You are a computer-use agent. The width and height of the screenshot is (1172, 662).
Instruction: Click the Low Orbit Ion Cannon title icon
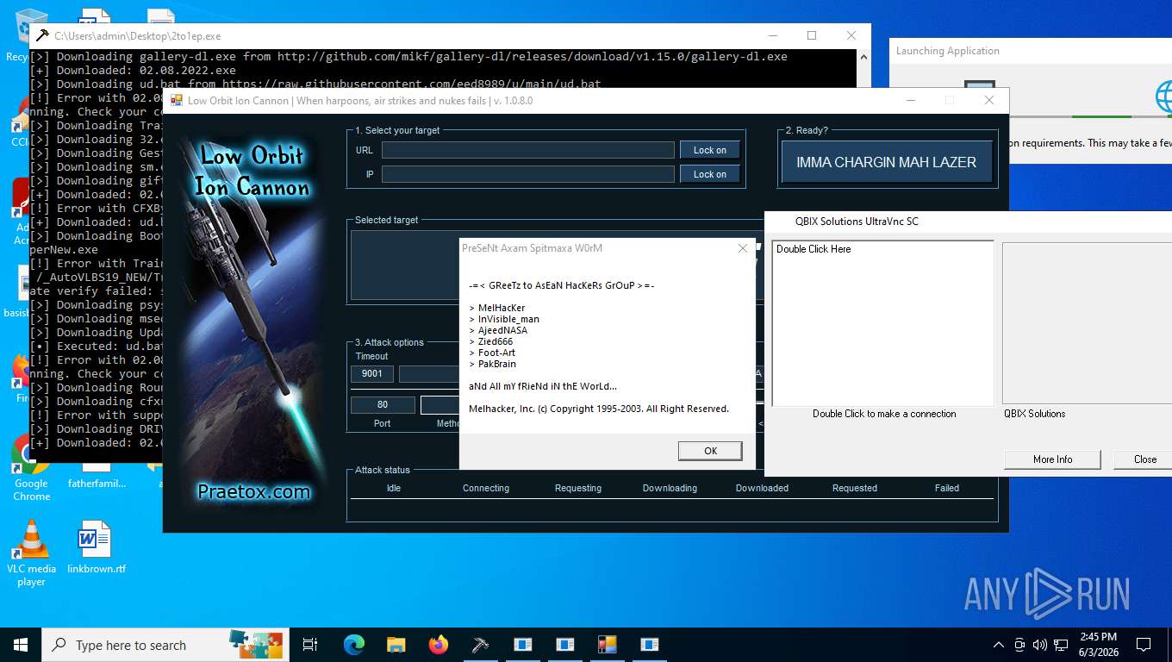pos(176,100)
